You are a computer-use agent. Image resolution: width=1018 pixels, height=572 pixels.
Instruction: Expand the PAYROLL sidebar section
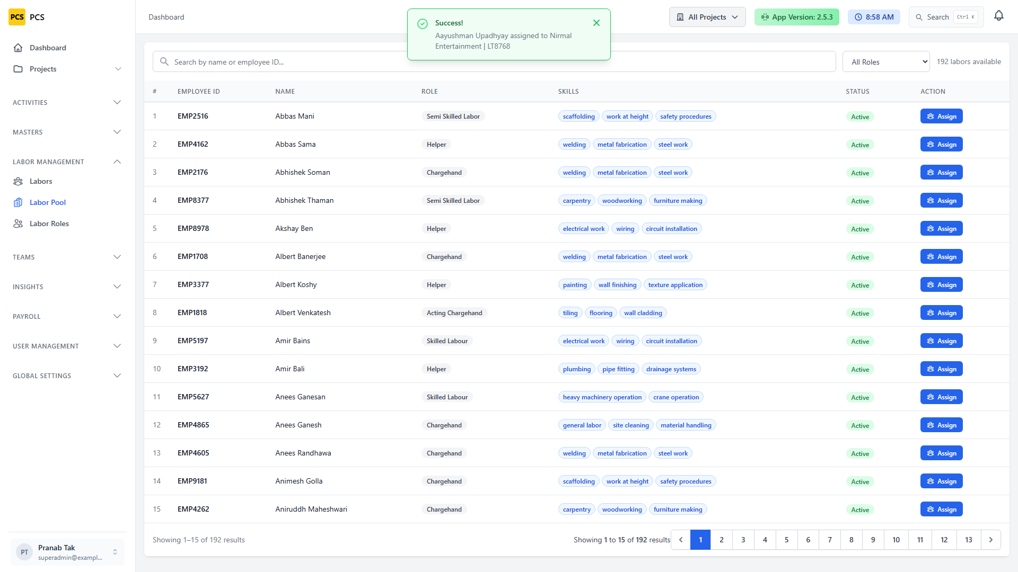click(x=67, y=316)
